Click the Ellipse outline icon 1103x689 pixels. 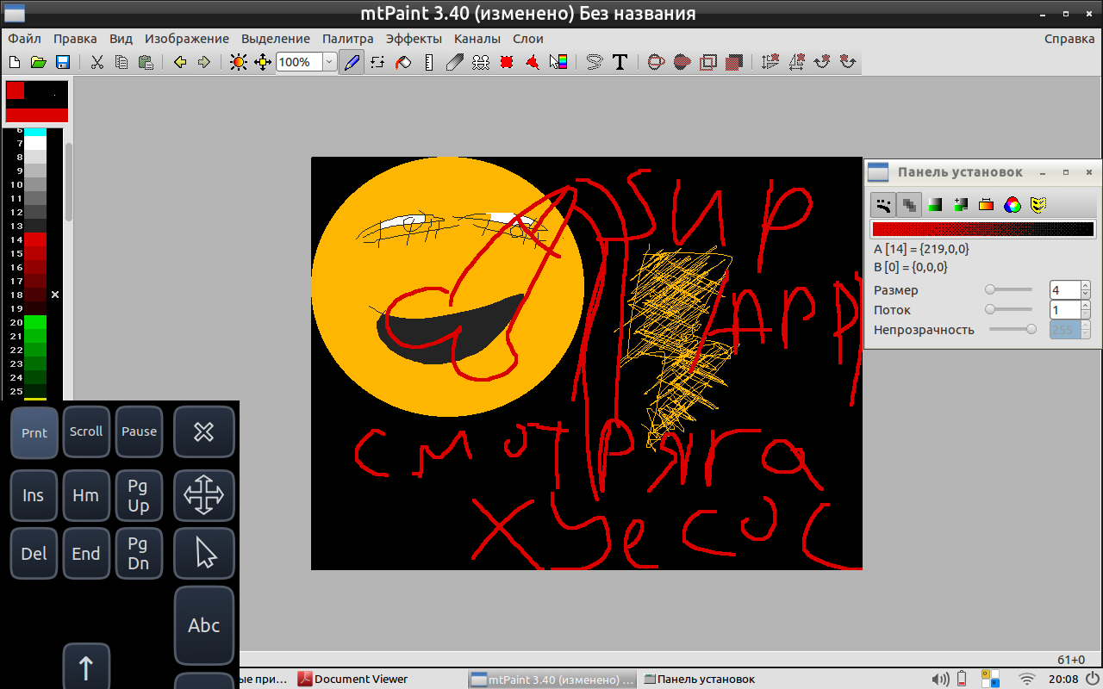pos(656,62)
